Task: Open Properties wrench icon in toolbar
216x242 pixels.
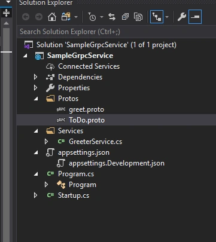Action: point(182,17)
